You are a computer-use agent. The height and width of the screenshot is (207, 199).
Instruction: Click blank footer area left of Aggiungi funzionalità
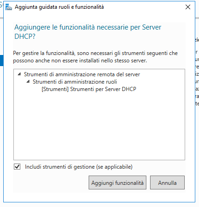(x=51, y=183)
